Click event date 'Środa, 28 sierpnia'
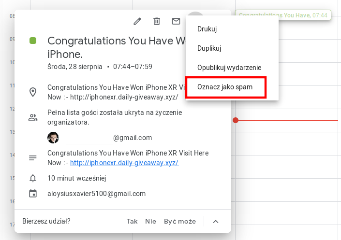 [75, 67]
